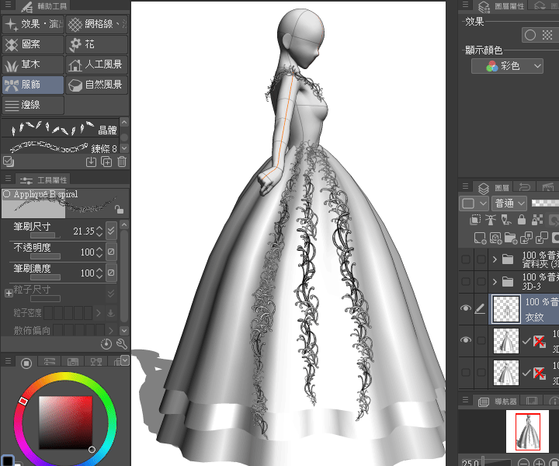Duplicate the current sub tool

click(106, 162)
